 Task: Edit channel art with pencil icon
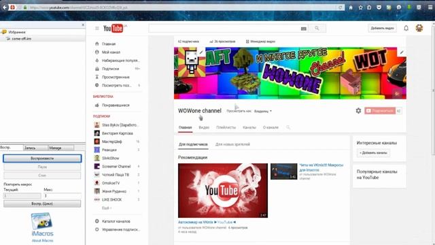click(402, 52)
